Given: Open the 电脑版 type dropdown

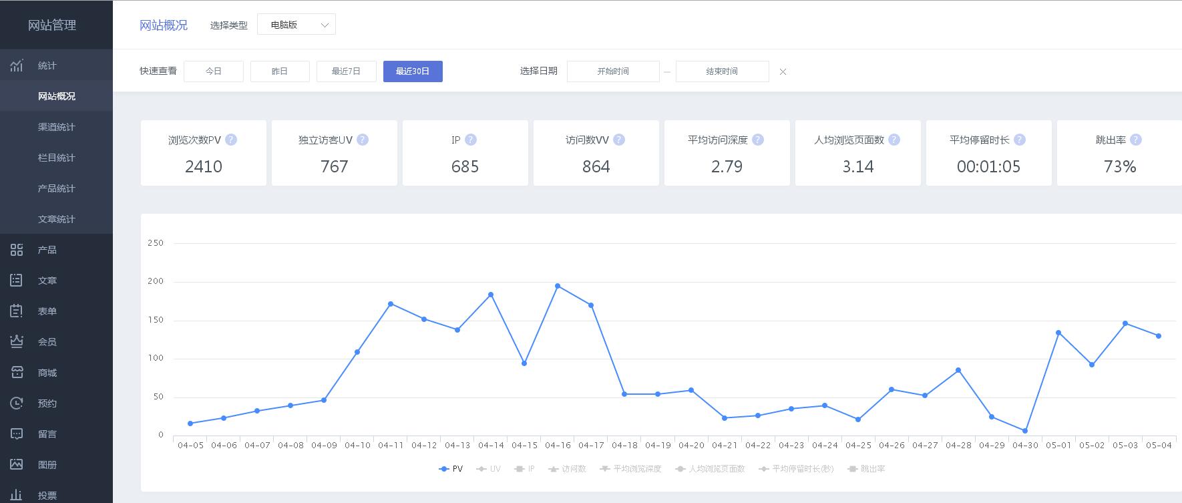Looking at the screenshot, I should click(297, 25).
